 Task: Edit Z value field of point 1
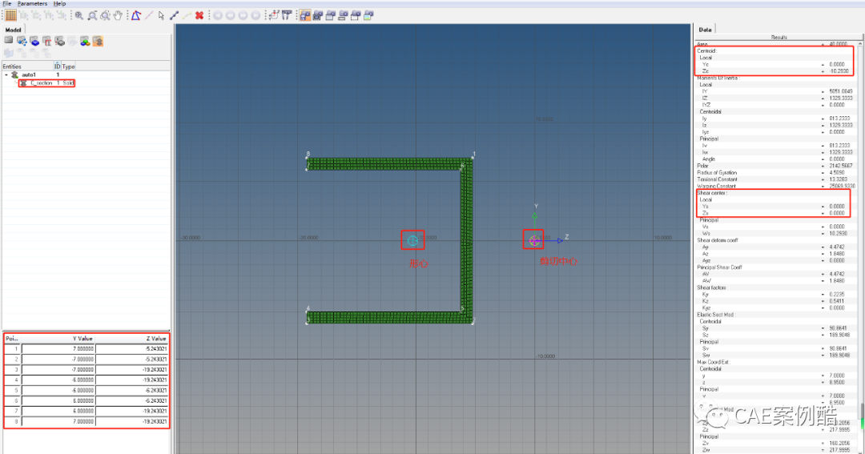(132, 348)
